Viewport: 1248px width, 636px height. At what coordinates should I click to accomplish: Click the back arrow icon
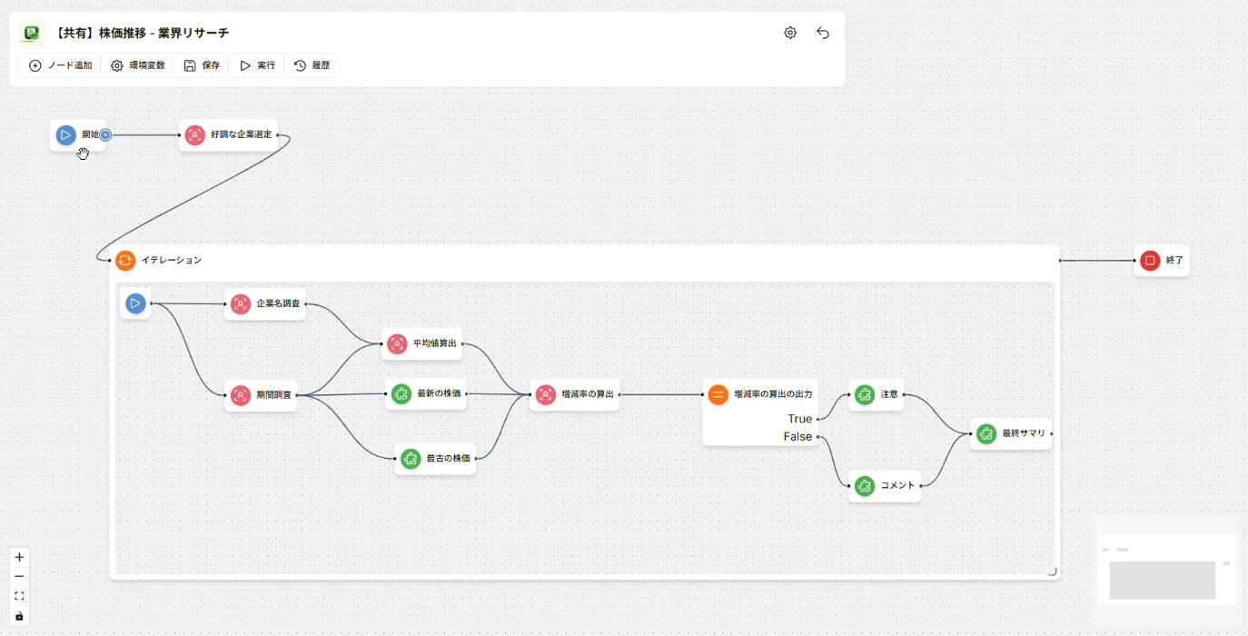[823, 33]
